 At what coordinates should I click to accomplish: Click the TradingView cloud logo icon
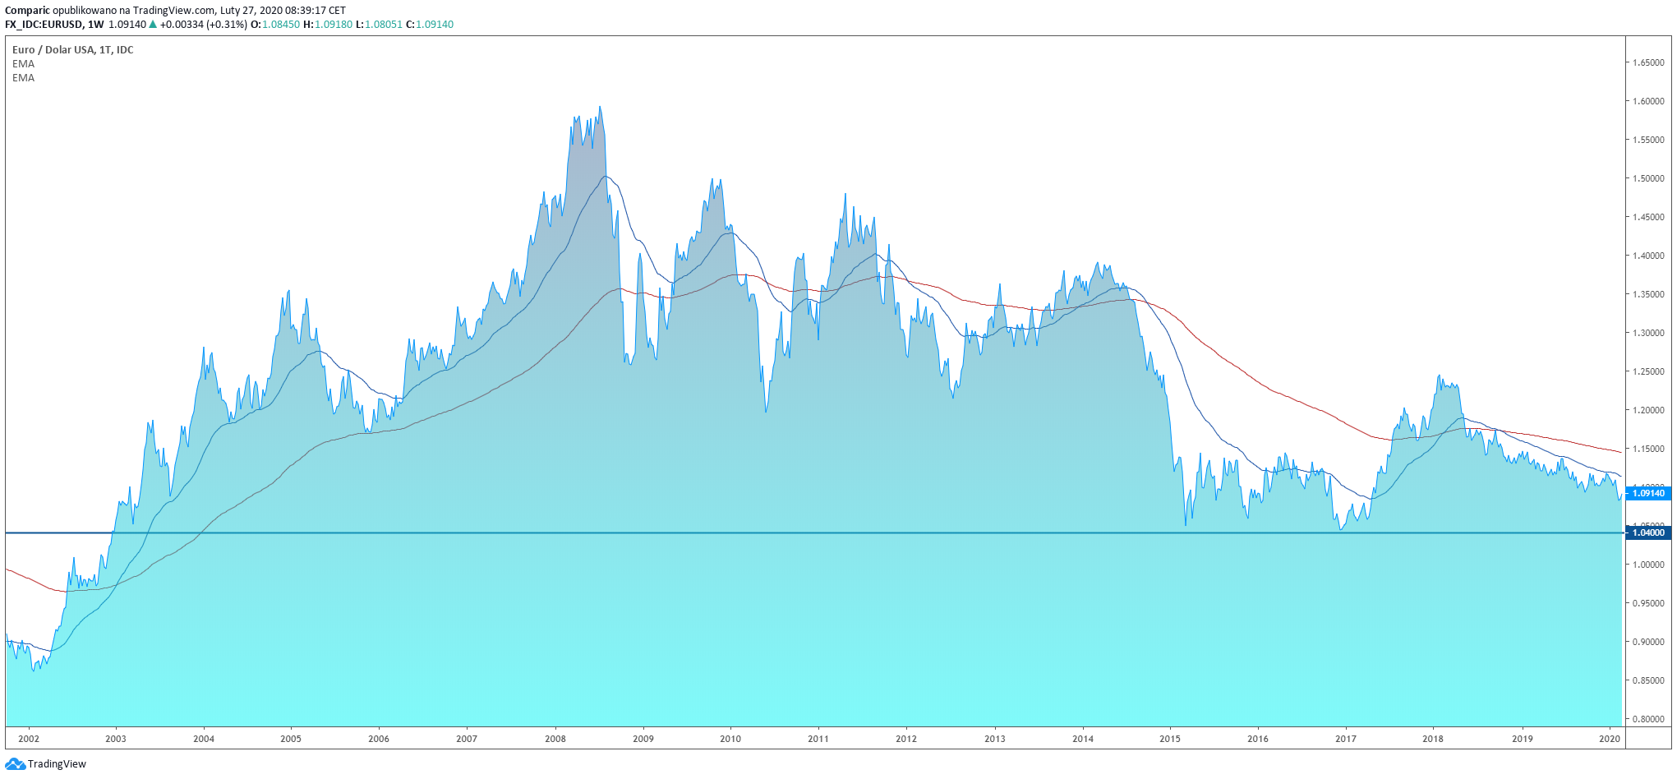point(15,764)
